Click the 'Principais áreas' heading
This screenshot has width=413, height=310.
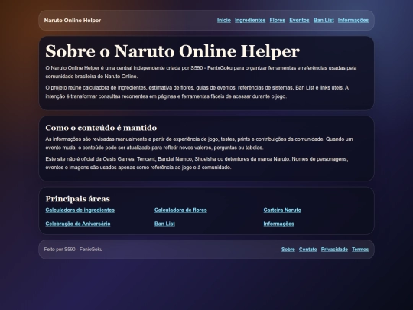(77, 198)
